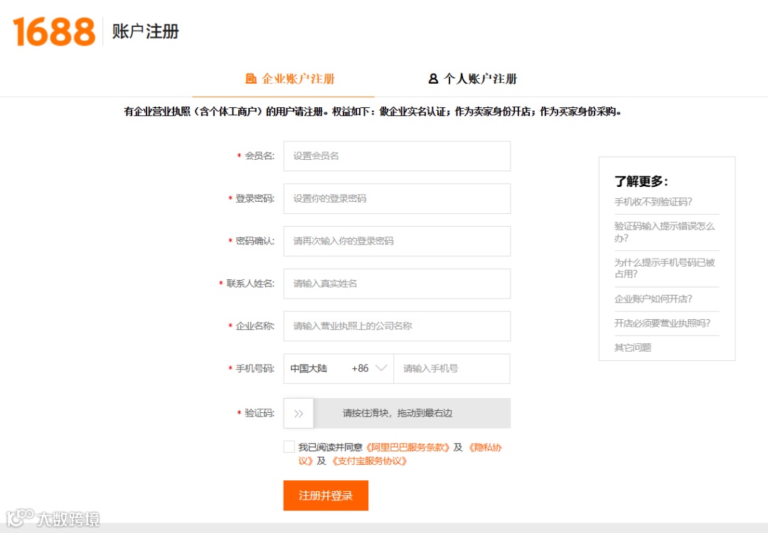Open the 中国大陆 +86 country code dropdown
Image resolution: width=768 pixels, height=533 pixels.
338,369
